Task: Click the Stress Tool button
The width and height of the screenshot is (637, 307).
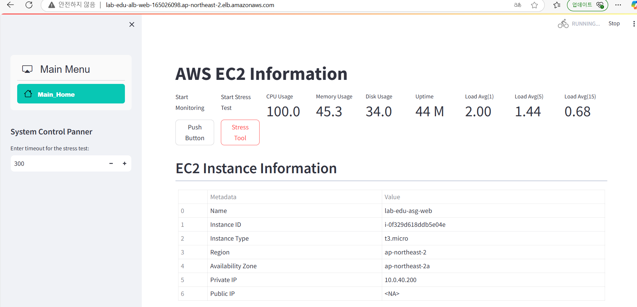Action: pos(240,132)
